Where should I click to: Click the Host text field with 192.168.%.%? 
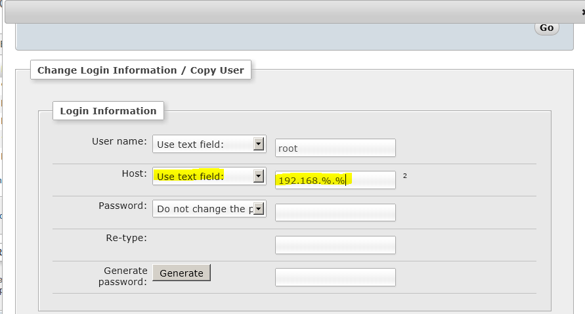coord(336,180)
